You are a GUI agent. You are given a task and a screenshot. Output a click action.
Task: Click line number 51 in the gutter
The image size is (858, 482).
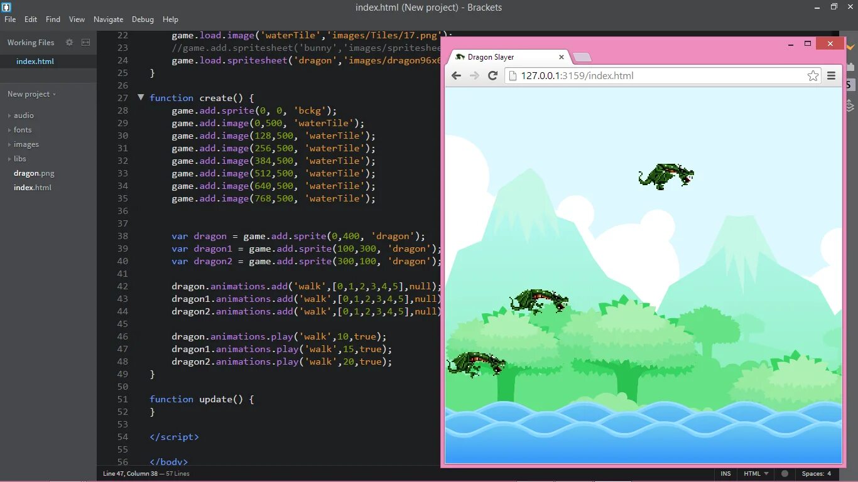pos(122,399)
